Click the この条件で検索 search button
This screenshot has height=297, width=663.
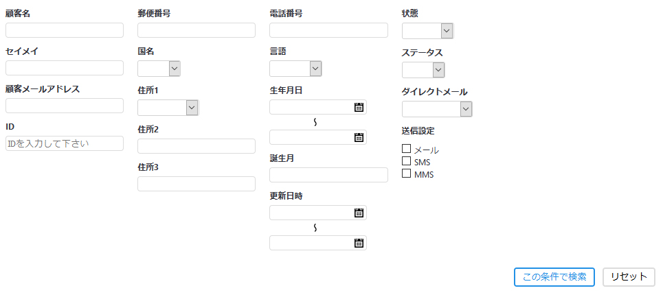point(554,277)
